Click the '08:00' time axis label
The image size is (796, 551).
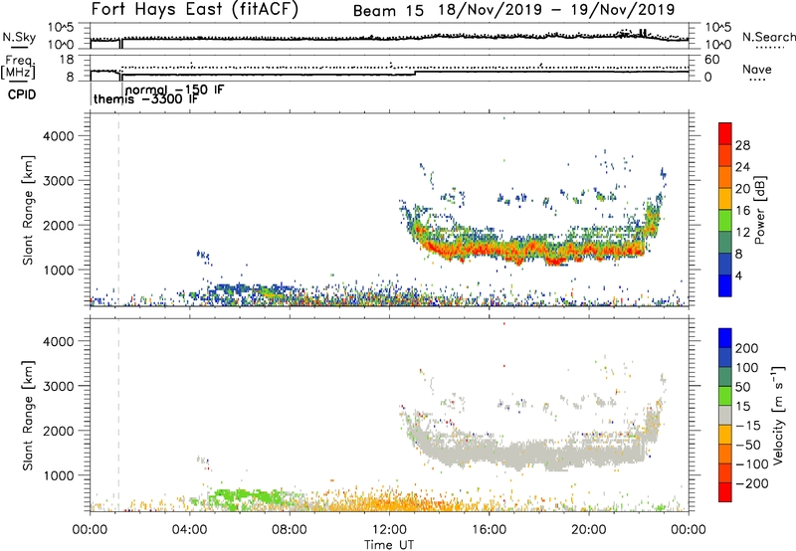(x=290, y=530)
